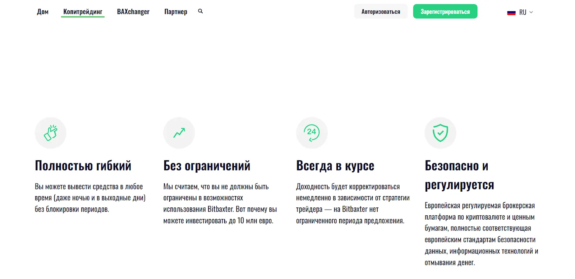Click the green Зарегистрироваться button
575x279 pixels.
pyautogui.click(x=445, y=12)
